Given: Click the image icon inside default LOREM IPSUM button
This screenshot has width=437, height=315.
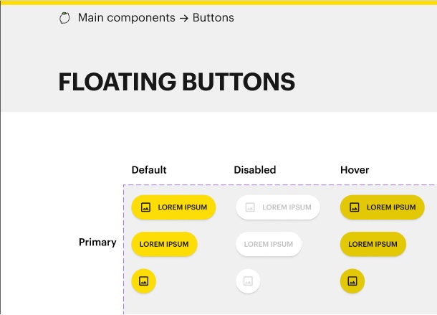Looking at the screenshot, I should [146, 207].
